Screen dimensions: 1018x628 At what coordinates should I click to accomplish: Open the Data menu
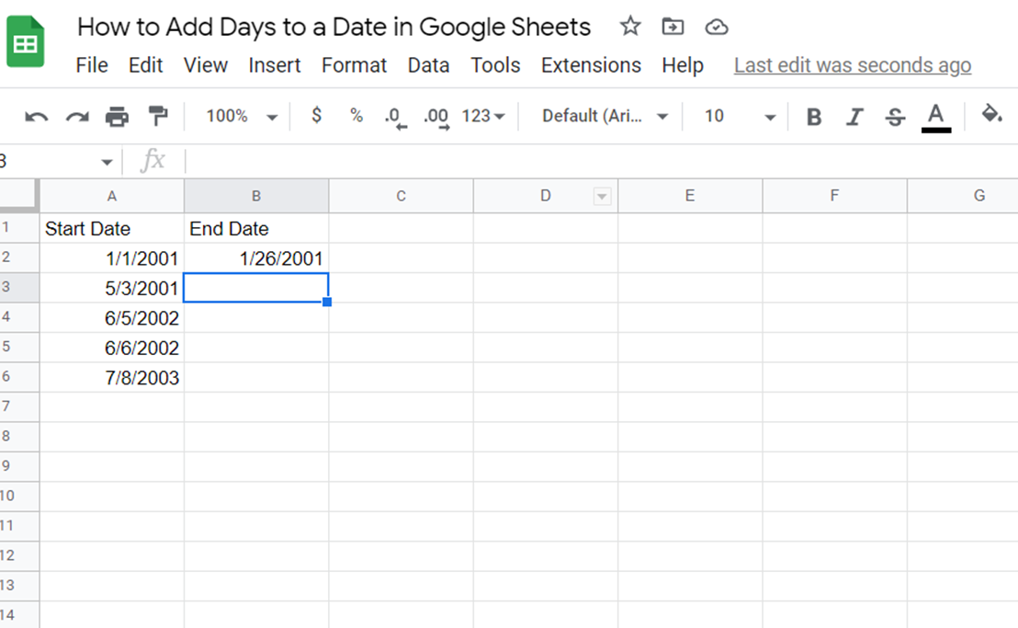[428, 65]
